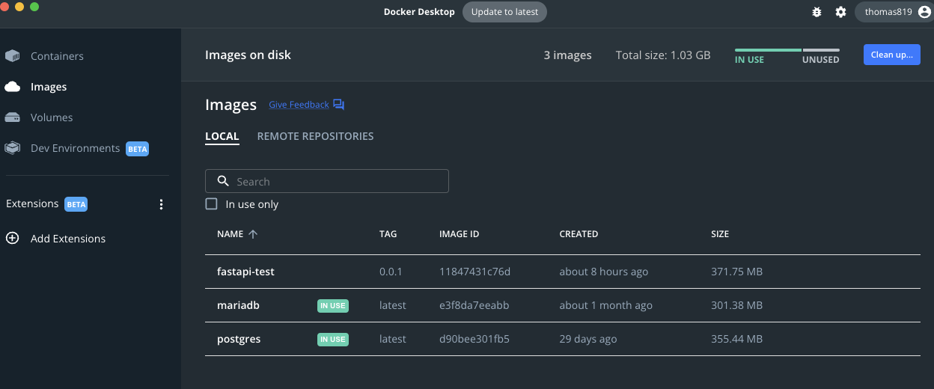Open the Containers sidebar icon

(x=12, y=56)
